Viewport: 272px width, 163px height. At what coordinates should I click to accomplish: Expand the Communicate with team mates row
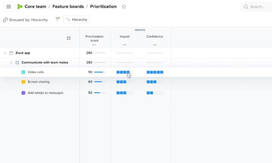[11, 63]
